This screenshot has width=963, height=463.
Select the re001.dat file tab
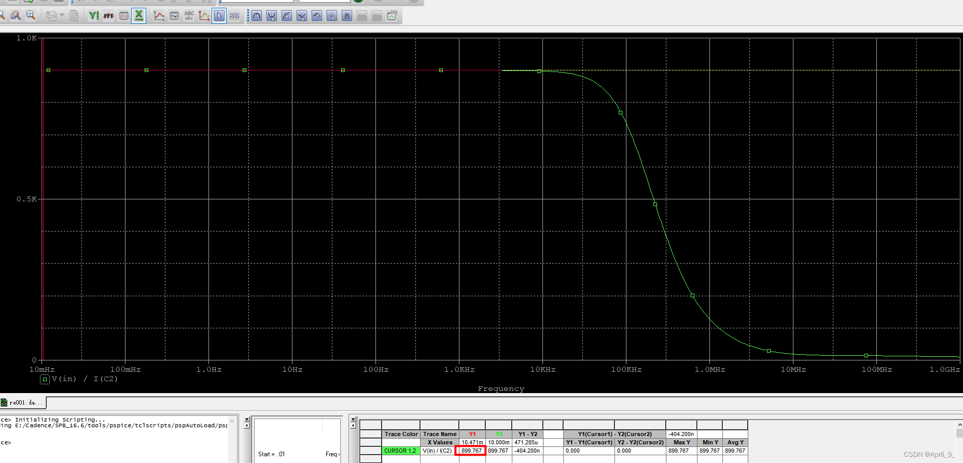[x=23, y=402]
